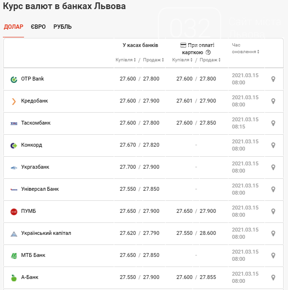
Task: Click the Кредобанк bank name
Action: tap(35, 101)
